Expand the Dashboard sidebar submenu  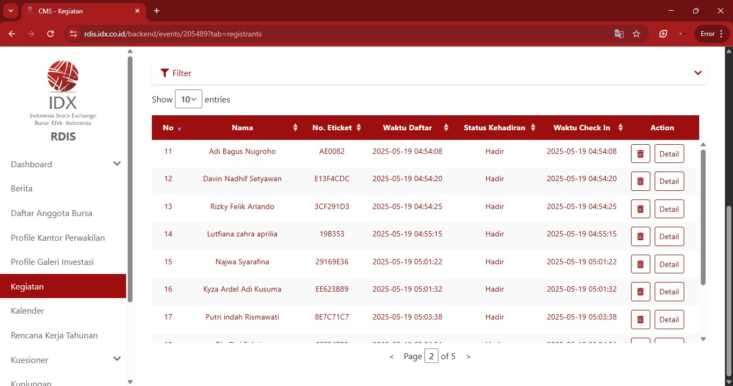pyautogui.click(x=117, y=164)
